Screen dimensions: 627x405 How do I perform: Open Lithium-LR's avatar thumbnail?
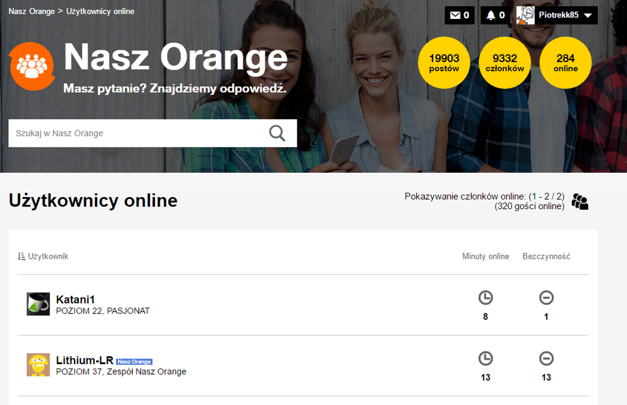click(x=38, y=365)
